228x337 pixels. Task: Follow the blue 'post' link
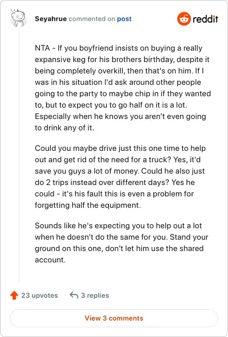point(124,19)
